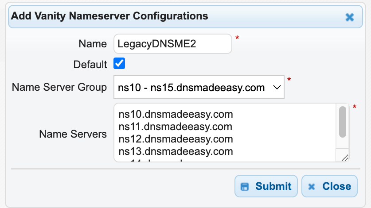The height and width of the screenshot is (208, 371).
Task: Click ns13.dnsmadeeasy.com in Name Servers
Action: tap(176, 151)
